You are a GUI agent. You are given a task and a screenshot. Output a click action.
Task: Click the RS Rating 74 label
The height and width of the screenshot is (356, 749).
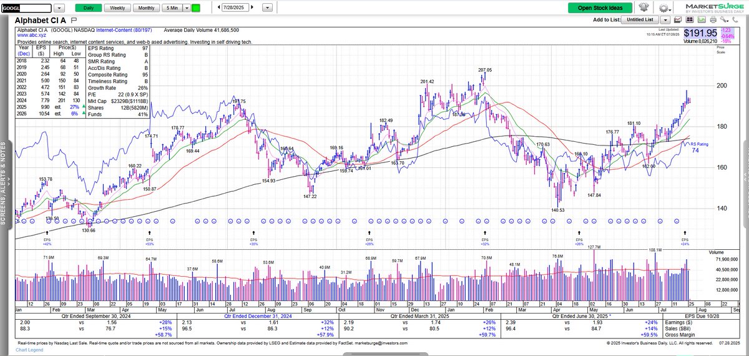coord(698,147)
